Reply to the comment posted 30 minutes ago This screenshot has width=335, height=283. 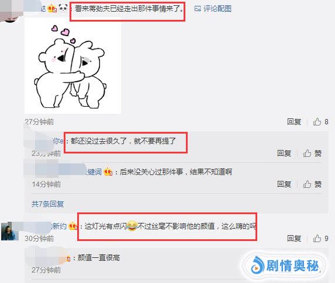coord(294,238)
